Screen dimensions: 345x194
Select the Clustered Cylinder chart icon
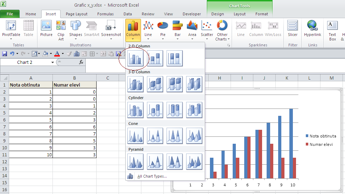pos(135,110)
